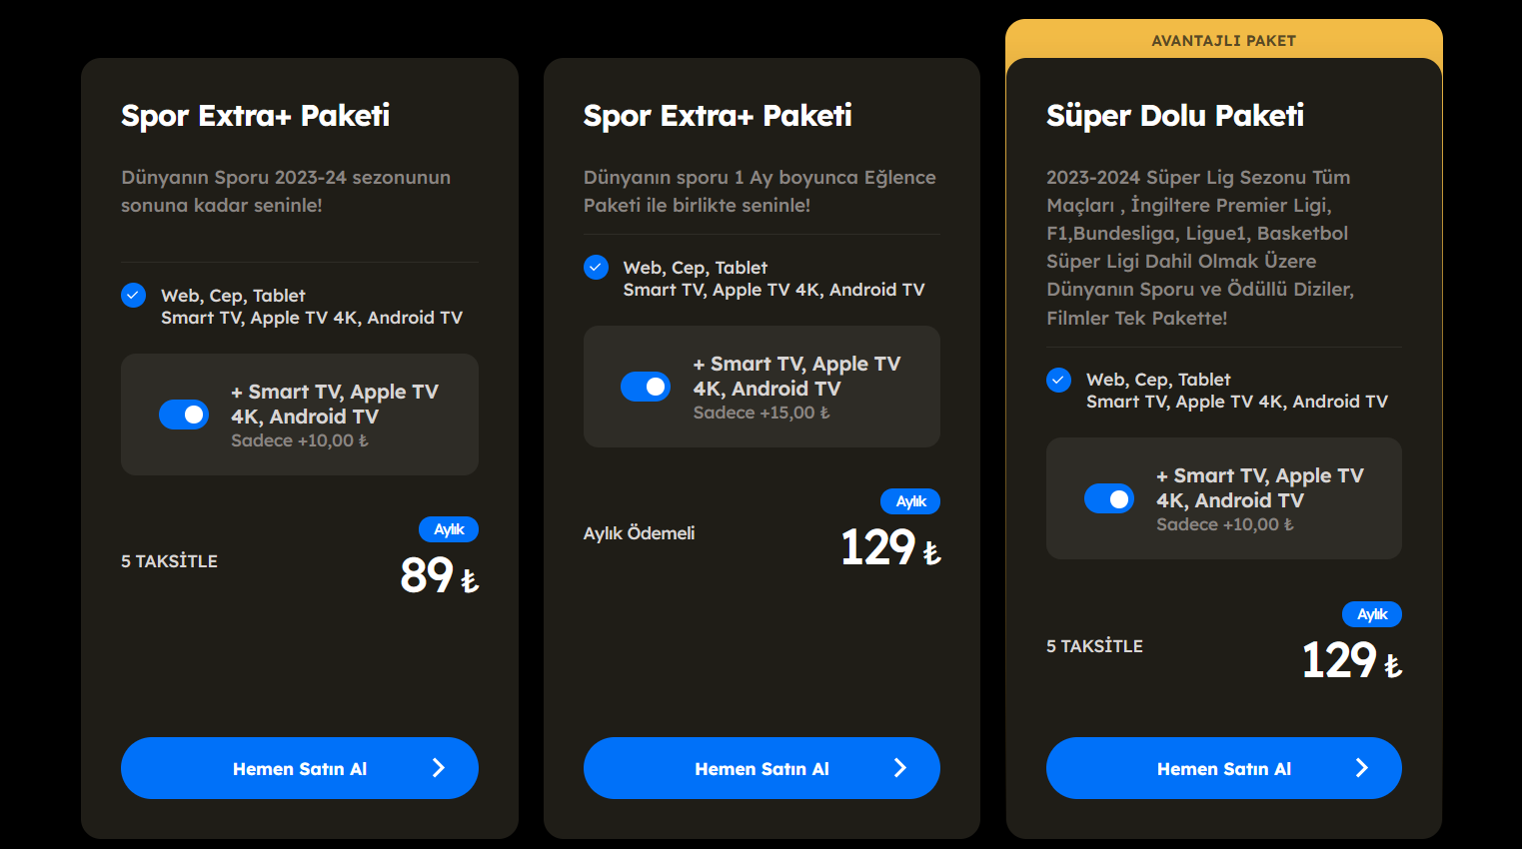Click the Aylık Ödemeli label
1522x849 pixels.
coord(640,533)
